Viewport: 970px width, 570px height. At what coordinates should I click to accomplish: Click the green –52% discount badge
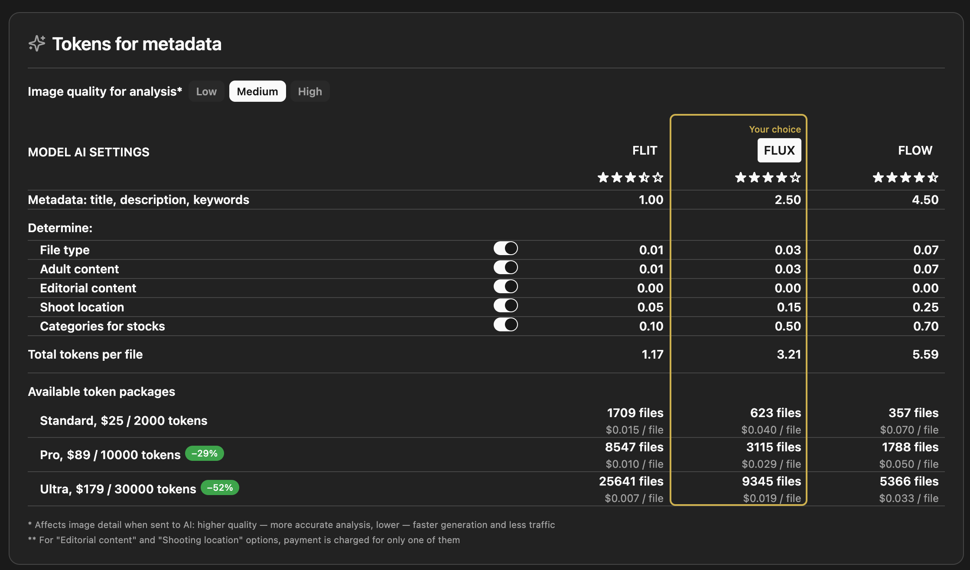[220, 488]
